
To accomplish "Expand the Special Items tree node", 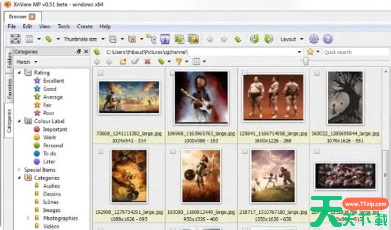I will (x=19, y=170).
